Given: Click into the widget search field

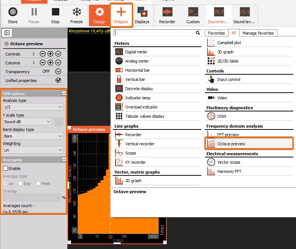Looking at the screenshot, I should coord(155,33).
